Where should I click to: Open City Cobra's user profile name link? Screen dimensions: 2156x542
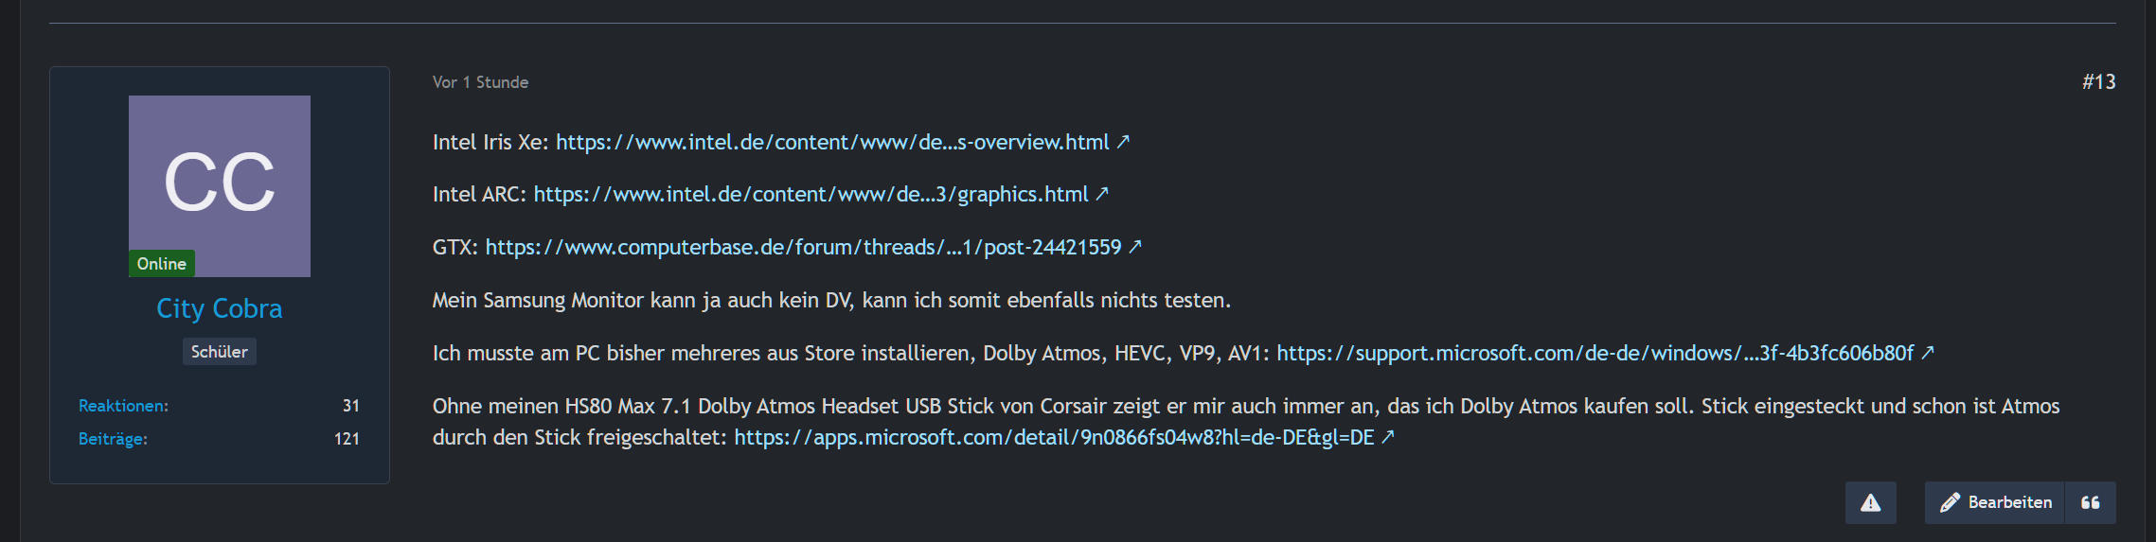(x=220, y=308)
